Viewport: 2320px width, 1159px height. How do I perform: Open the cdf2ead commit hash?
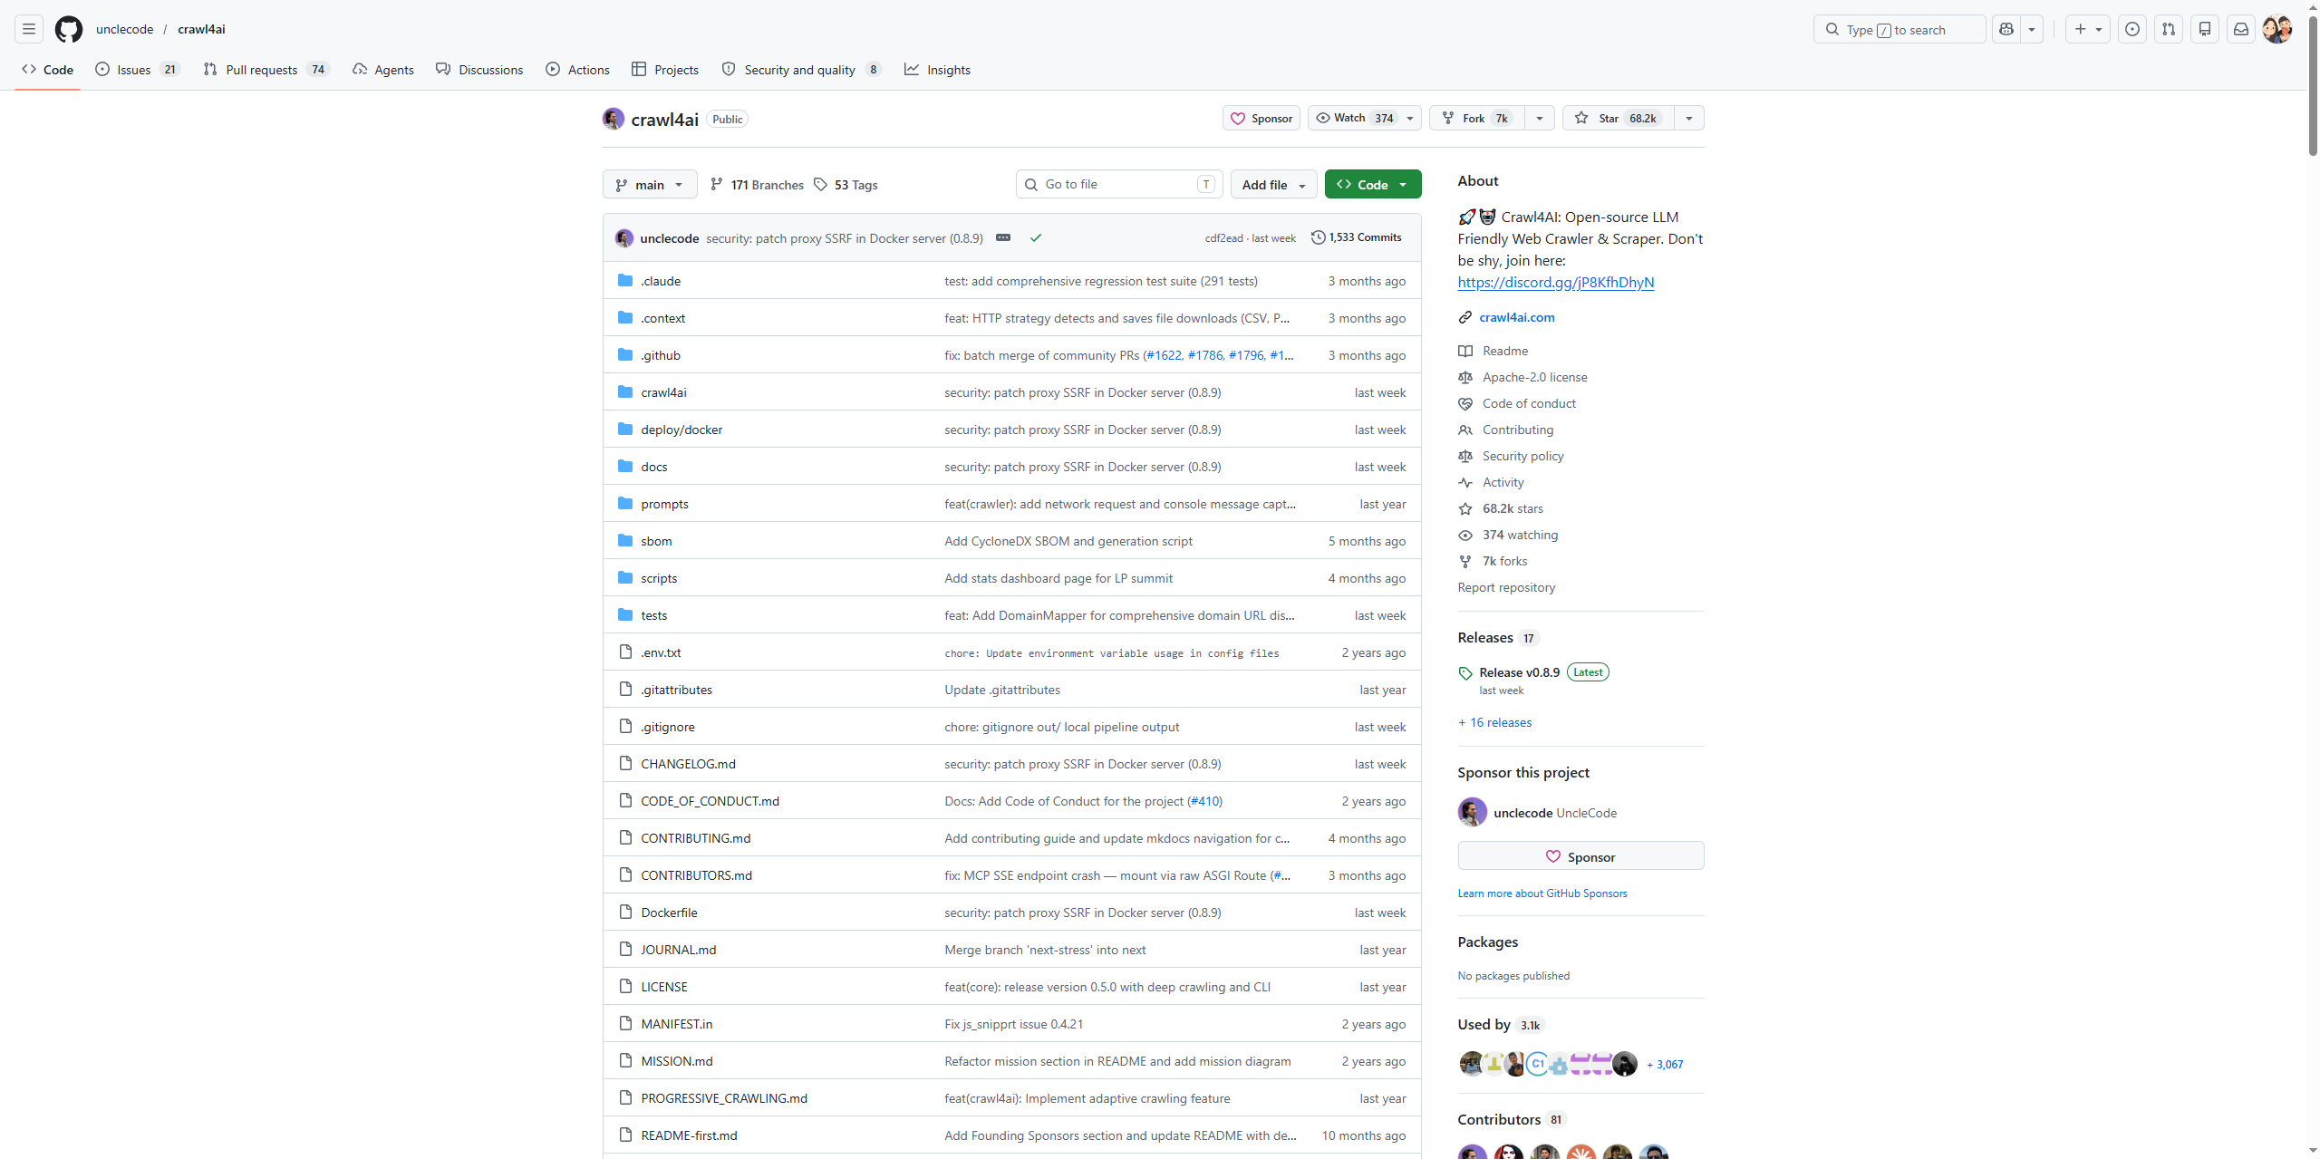coord(1223,237)
